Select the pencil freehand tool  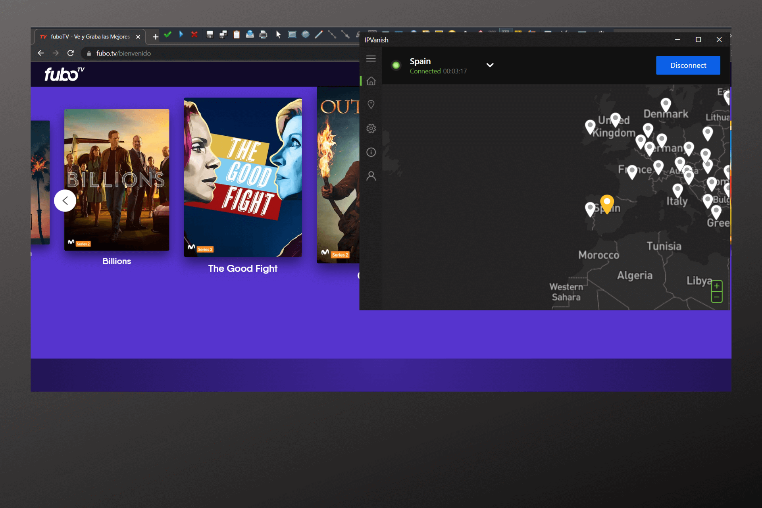(319, 35)
